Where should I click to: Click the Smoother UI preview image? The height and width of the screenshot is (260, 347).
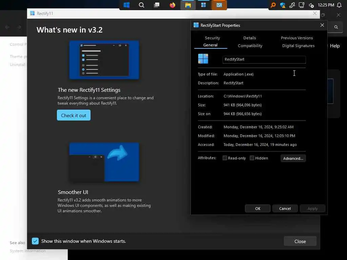point(104,162)
